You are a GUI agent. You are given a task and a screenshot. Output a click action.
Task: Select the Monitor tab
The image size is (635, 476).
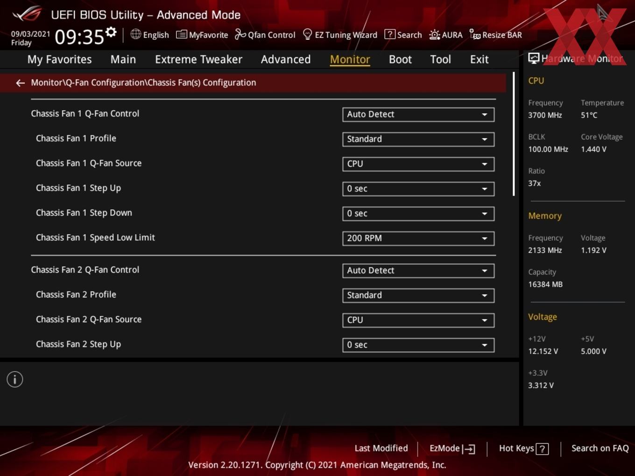[x=350, y=59]
